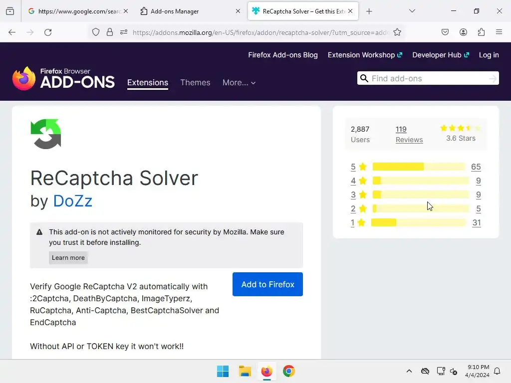
Task: View site security padlock info
Action: click(x=110, y=32)
